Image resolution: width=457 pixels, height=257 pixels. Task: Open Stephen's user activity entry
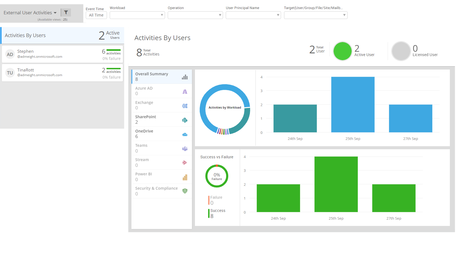coord(62,54)
